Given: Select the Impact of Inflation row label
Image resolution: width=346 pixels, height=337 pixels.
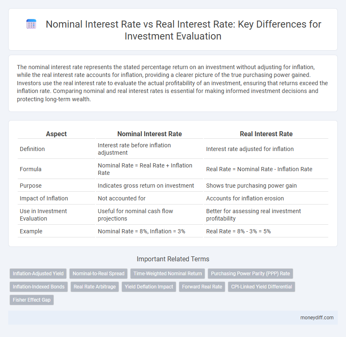Looking at the screenshot, I should pos(44,198).
